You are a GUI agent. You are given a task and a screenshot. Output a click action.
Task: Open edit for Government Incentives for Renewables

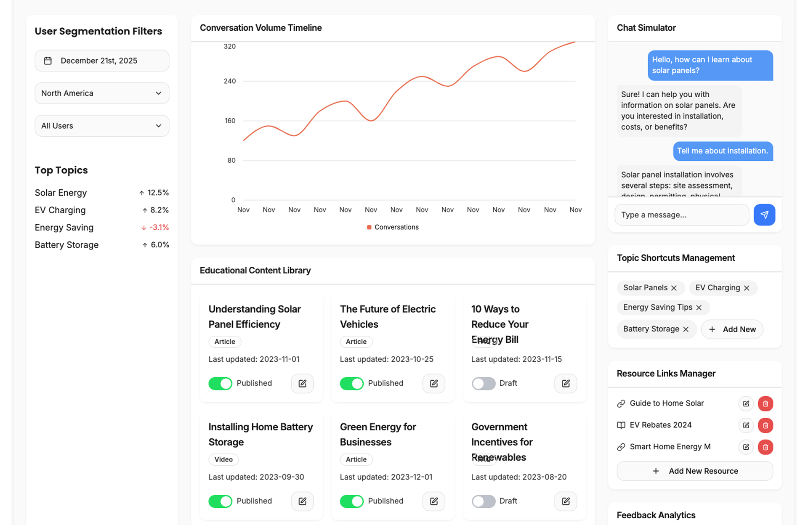565,501
